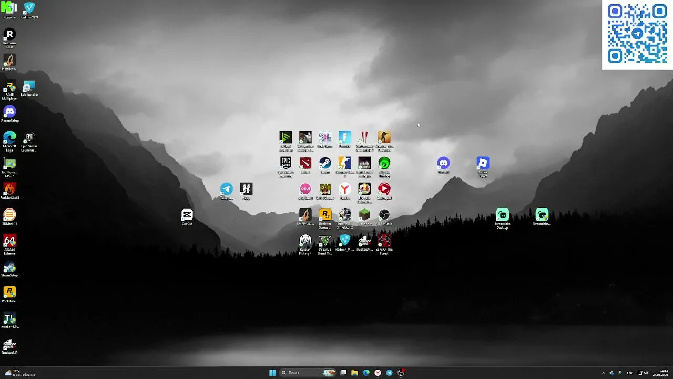Screen dimensions: 673x379
Task: Click the QR code image at top right
Action: click(637, 34)
